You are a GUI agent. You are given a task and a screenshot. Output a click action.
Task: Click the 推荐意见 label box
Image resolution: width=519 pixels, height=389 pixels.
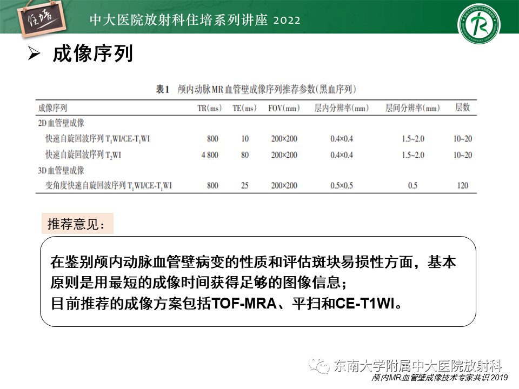[77, 224]
